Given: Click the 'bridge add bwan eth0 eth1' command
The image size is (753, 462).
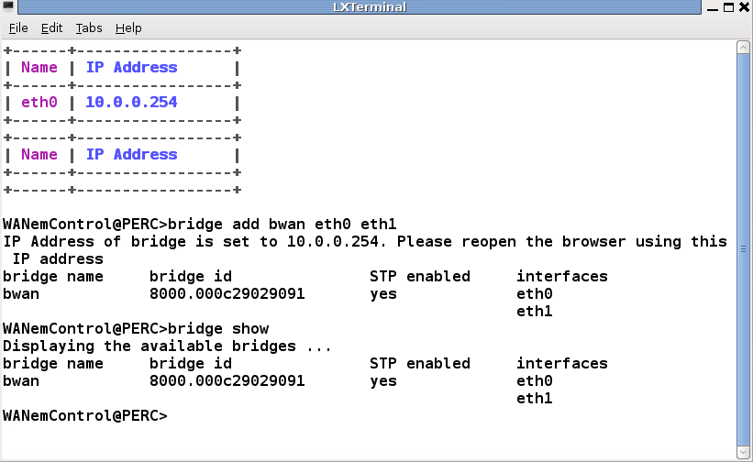Looking at the screenshot, I should click(x=282, y=224).
